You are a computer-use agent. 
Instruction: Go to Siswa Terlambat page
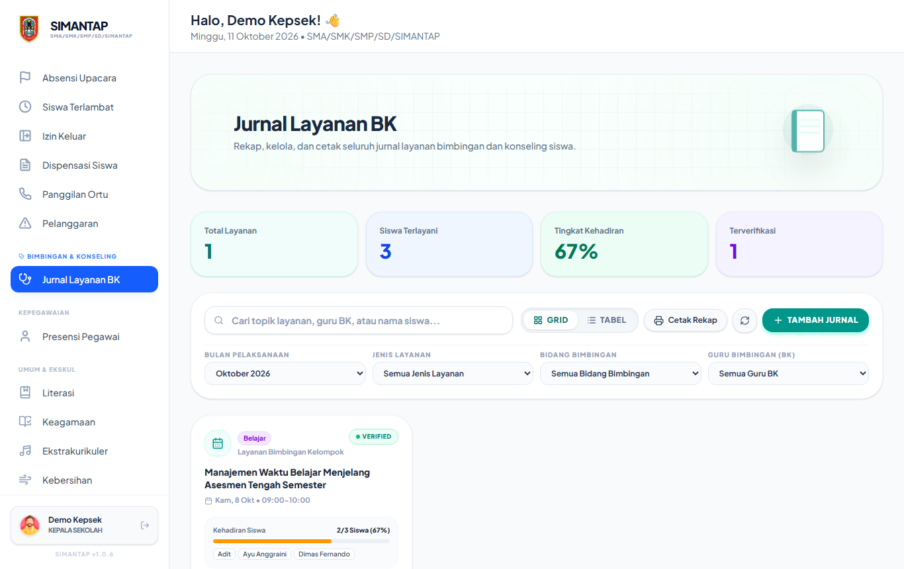click(84, 107)
